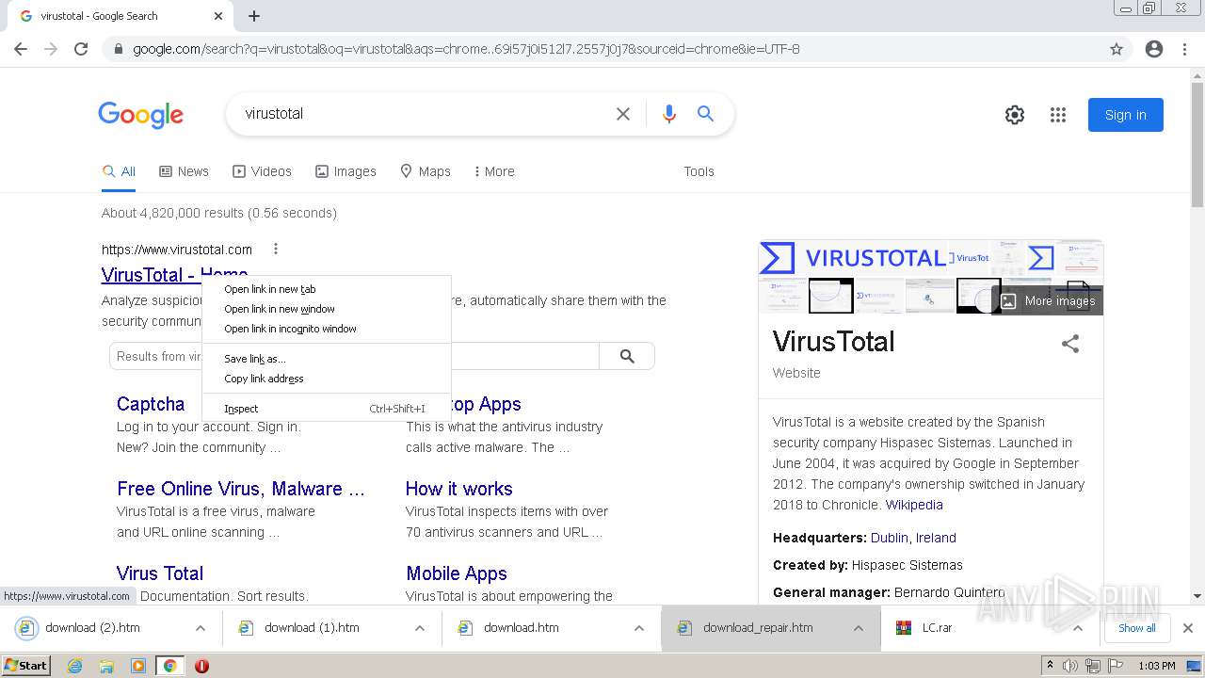
Task: Click site search magnifier button
Action: point(627,356)
